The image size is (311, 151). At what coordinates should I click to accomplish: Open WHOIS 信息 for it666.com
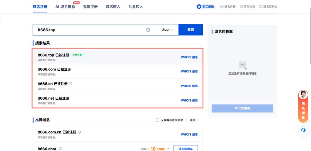tap(189, 72)
